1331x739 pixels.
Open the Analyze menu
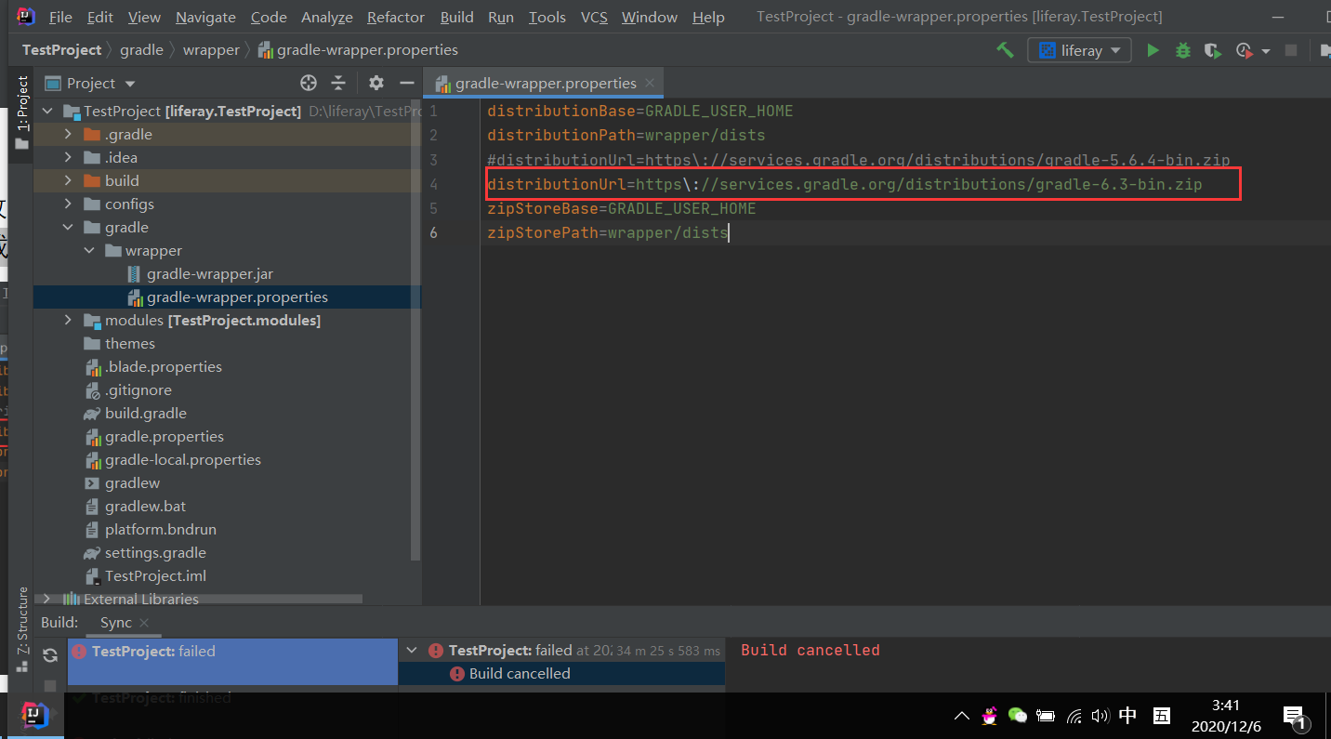(327, 17)
